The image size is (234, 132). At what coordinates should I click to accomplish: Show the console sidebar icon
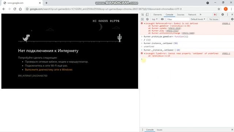(x=142, y=19)
